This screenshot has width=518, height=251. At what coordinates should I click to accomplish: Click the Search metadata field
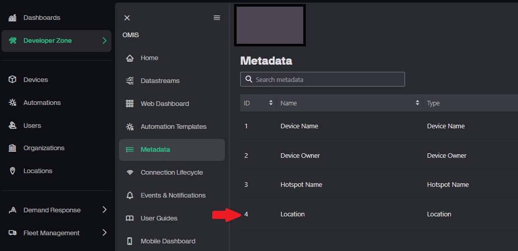tap(323, 79)
